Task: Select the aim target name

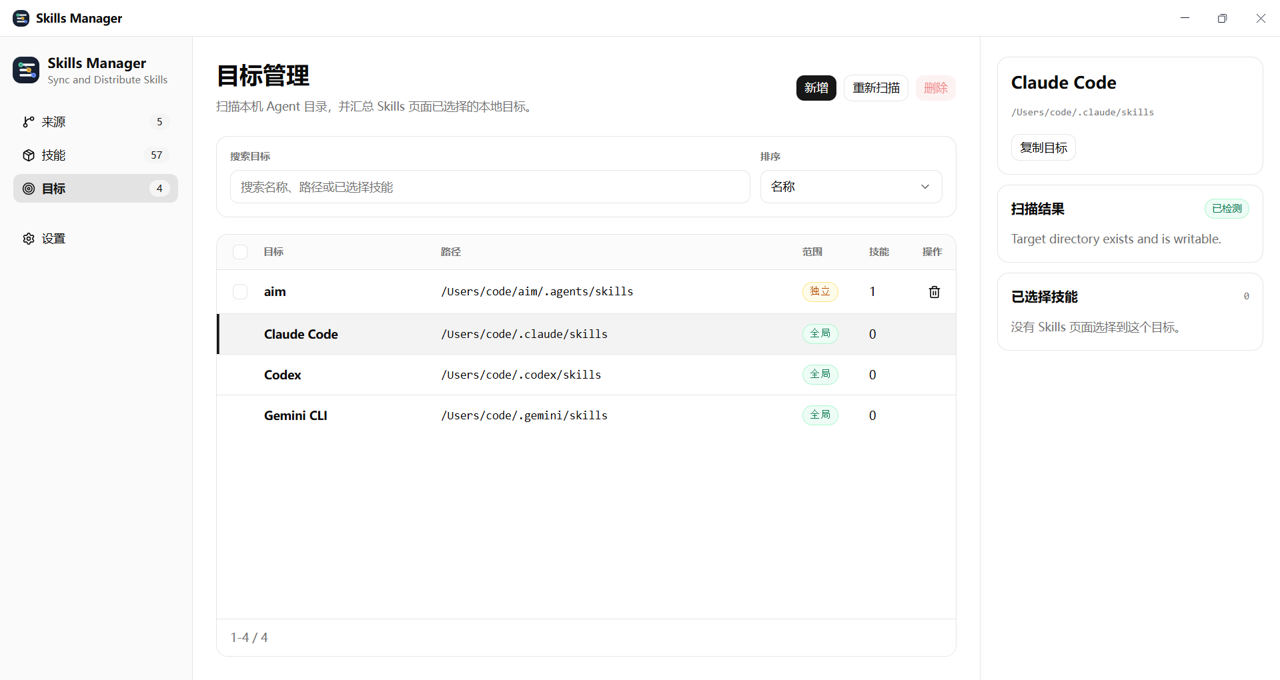Action: click(x=275, y=292)
